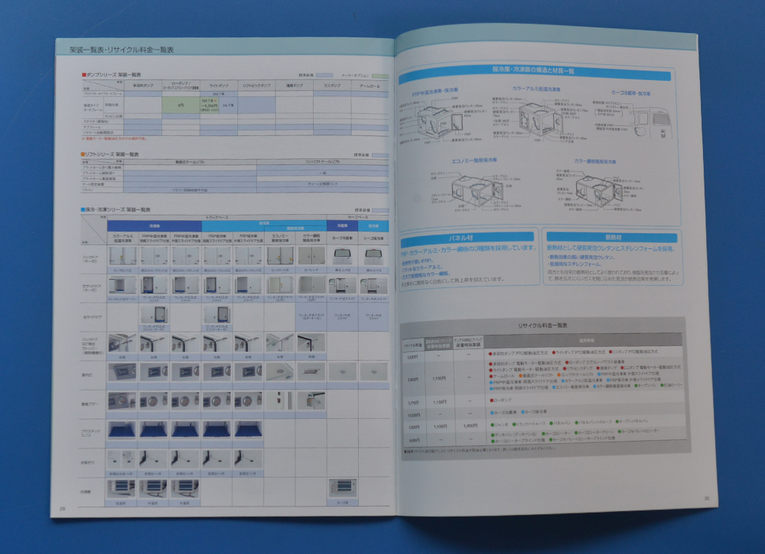Click the green メーカーオプション legend swatch
Viewport: 765px width, 554px height.
380,76
